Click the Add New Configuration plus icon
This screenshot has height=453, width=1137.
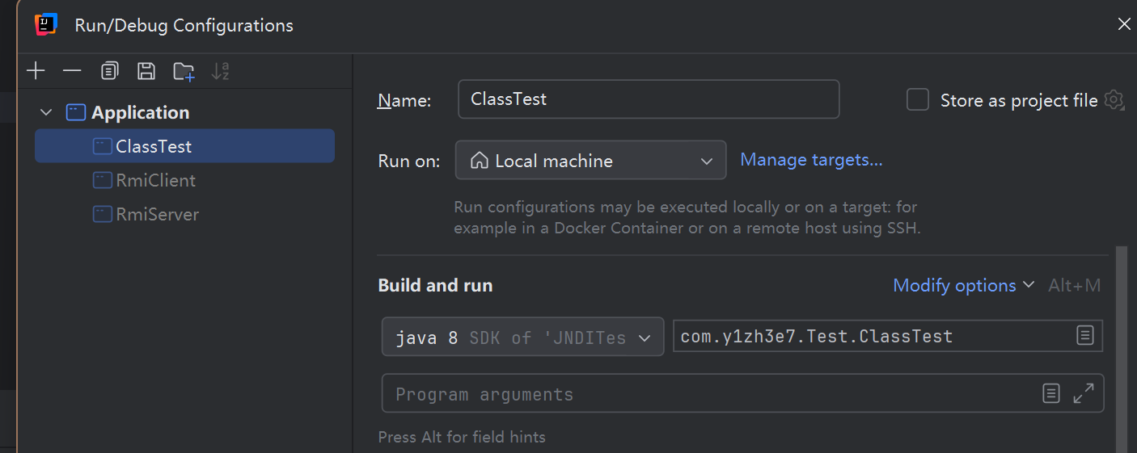(x=36, y=71)
